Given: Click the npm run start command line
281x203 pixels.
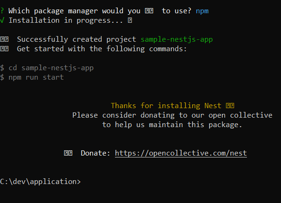Looking at the screenshot, I should coord(32,77).
